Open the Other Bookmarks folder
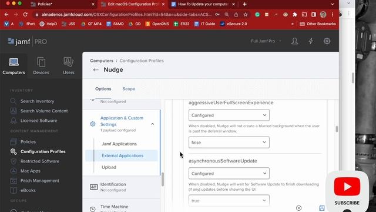This screenshot has width=376, height=212. [317, 24]
